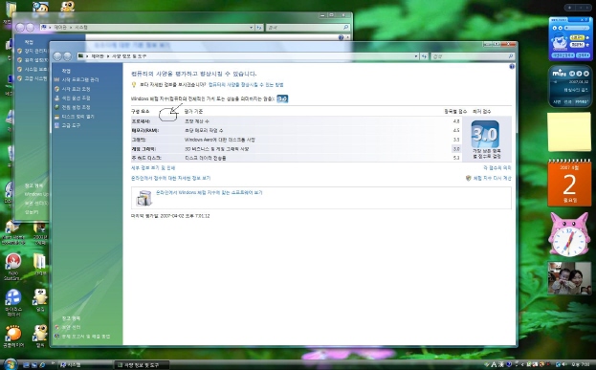Click the orange calendar gadget showing 2
596x370 pixels.
click(x=569, y=184)
